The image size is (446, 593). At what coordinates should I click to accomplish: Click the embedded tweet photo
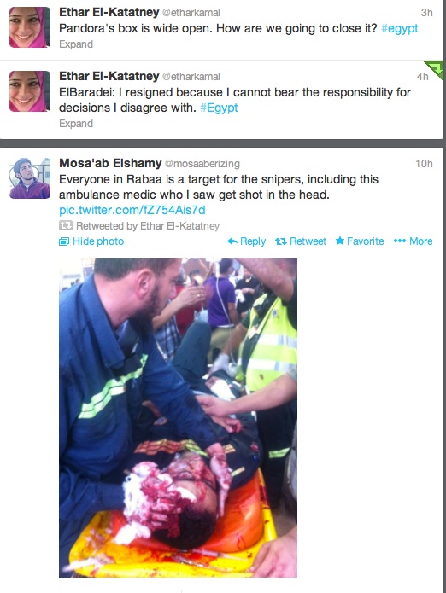coord(178,417)
